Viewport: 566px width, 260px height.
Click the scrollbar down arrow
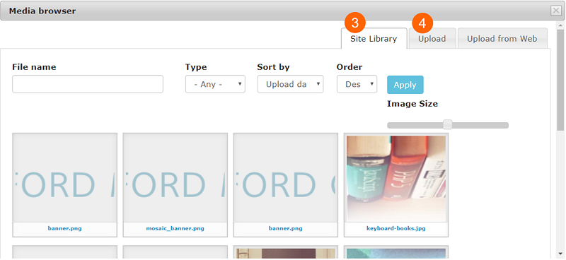[560, 253]
